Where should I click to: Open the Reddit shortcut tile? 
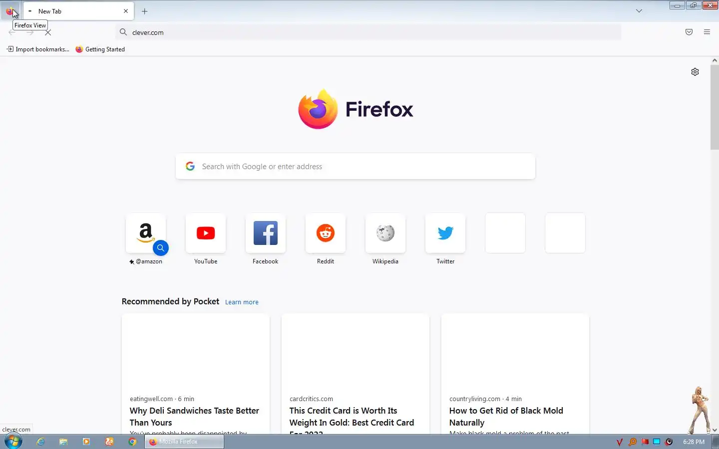(x=326, y=233)
